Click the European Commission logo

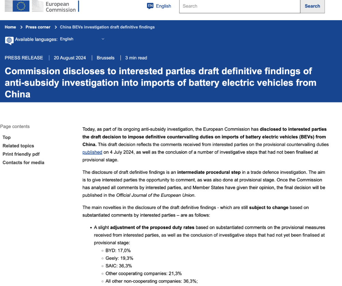click(x=42, y=6)
